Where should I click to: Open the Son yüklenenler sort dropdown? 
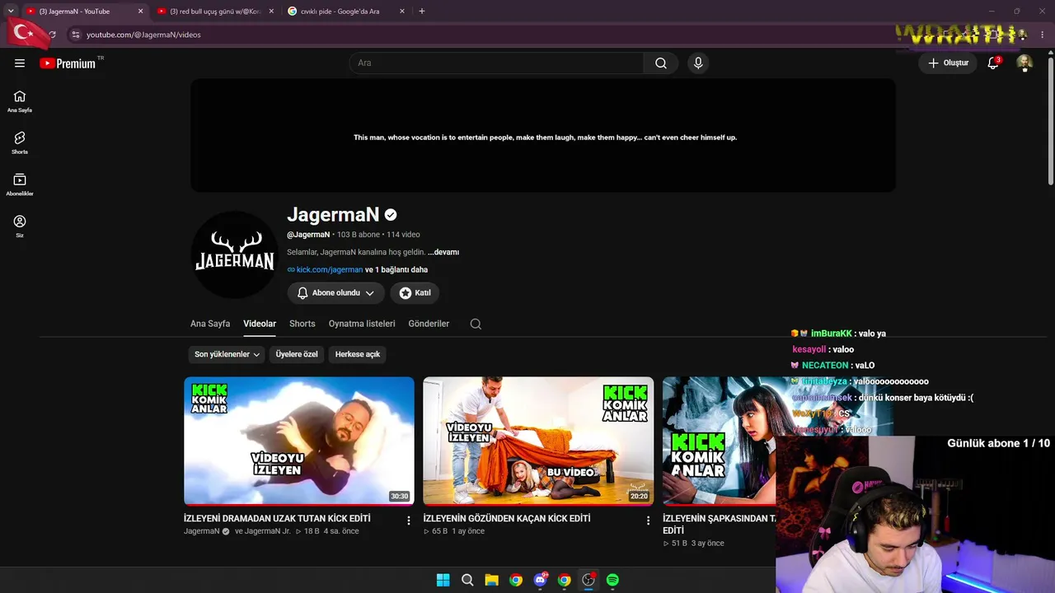227,354
